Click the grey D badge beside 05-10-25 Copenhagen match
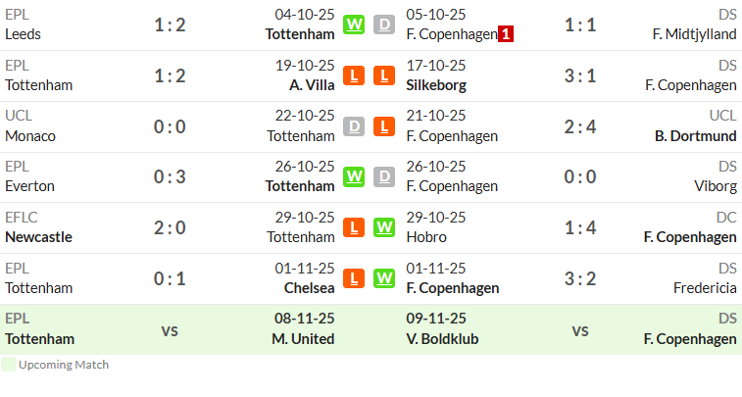 (384, 25)
